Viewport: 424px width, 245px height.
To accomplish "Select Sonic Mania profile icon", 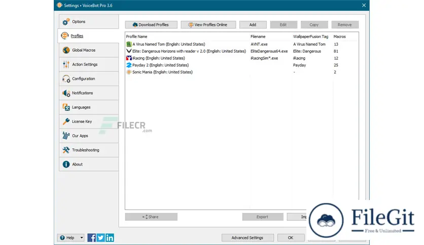I will click(129, 72).
